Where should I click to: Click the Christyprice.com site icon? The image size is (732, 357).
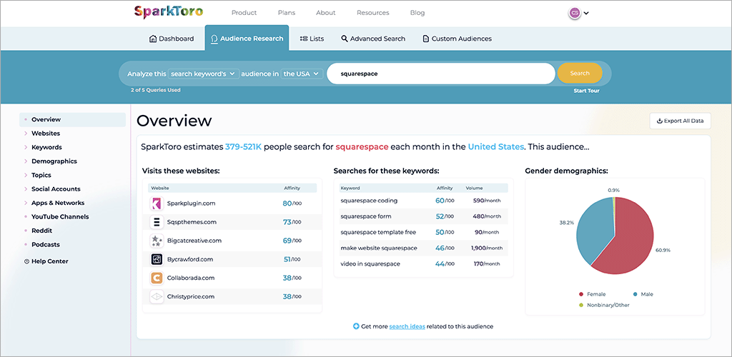tap(157, 297)
